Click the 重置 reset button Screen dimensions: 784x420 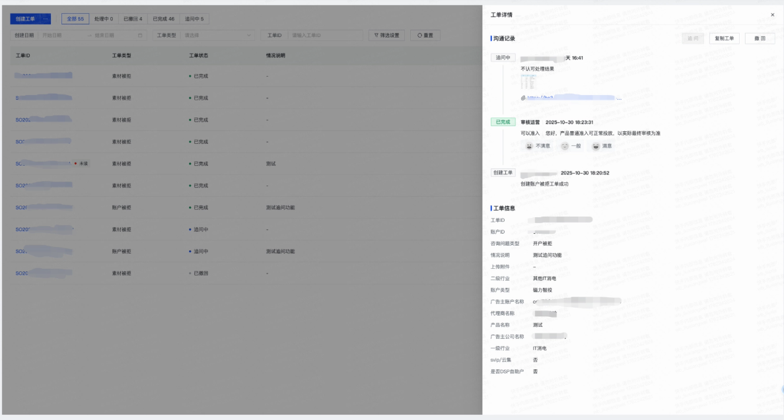click(425, 35)
